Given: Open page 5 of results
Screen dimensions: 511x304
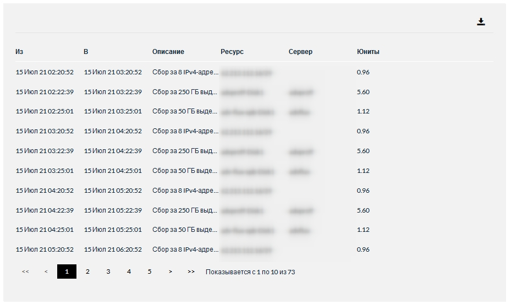Looking at the screenshot, I should [150, 272].
